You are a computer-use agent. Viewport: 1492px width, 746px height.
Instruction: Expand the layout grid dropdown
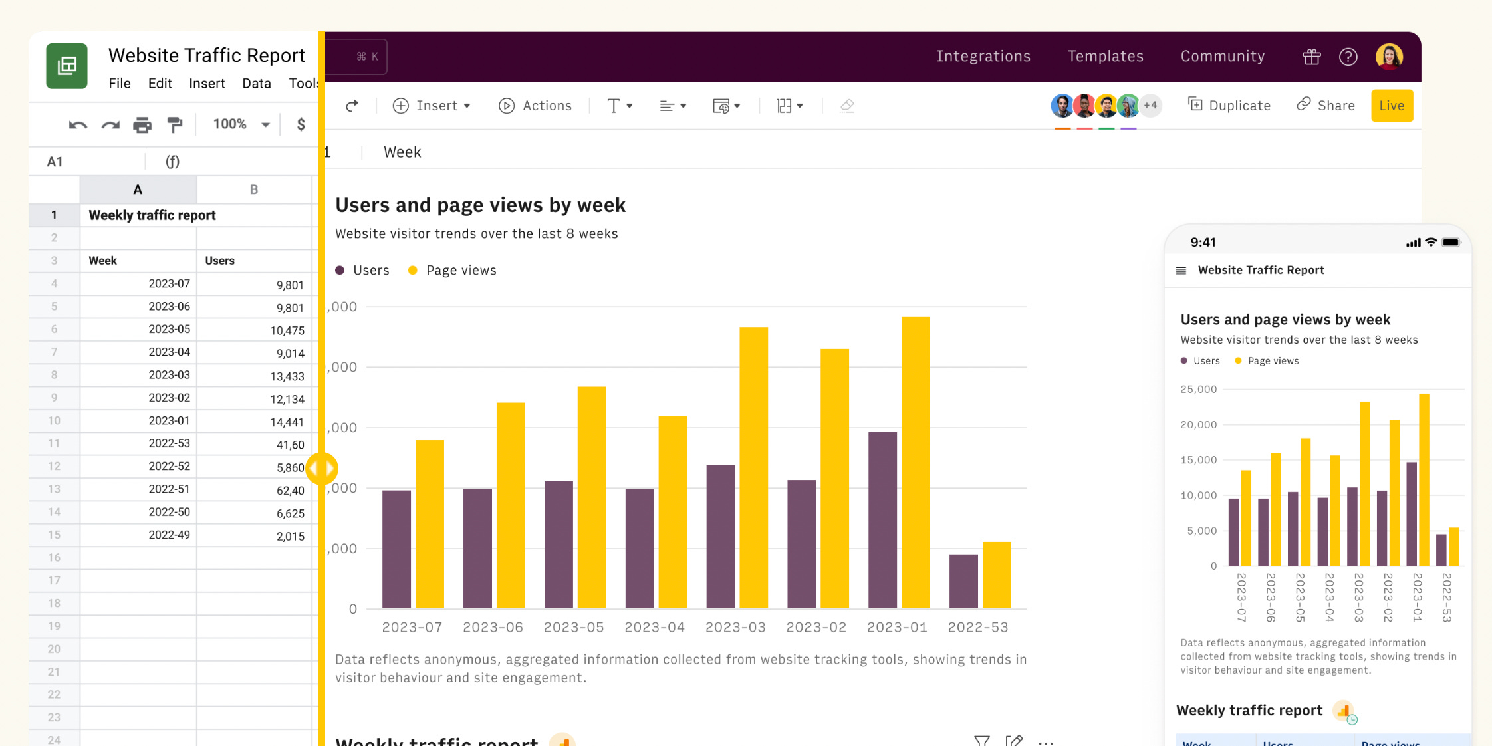pyautogui.click(x=790, y=106)
